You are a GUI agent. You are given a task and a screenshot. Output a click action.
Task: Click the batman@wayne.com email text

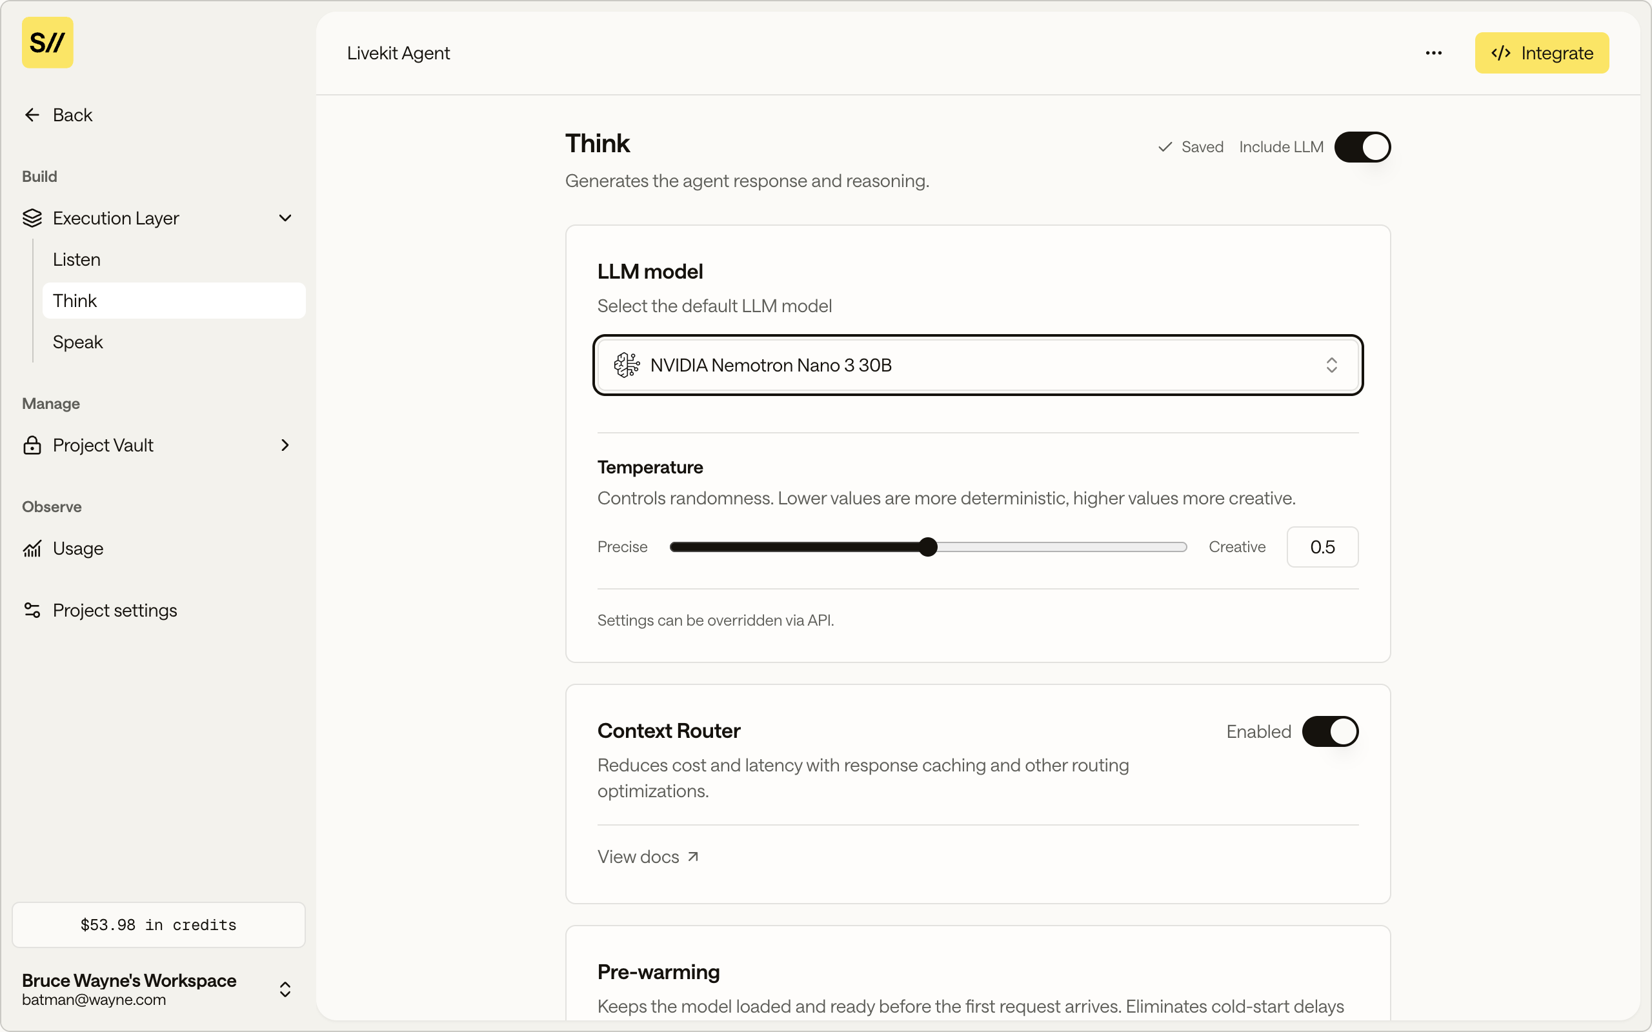pyautogui.click(x=94, y=1000)
